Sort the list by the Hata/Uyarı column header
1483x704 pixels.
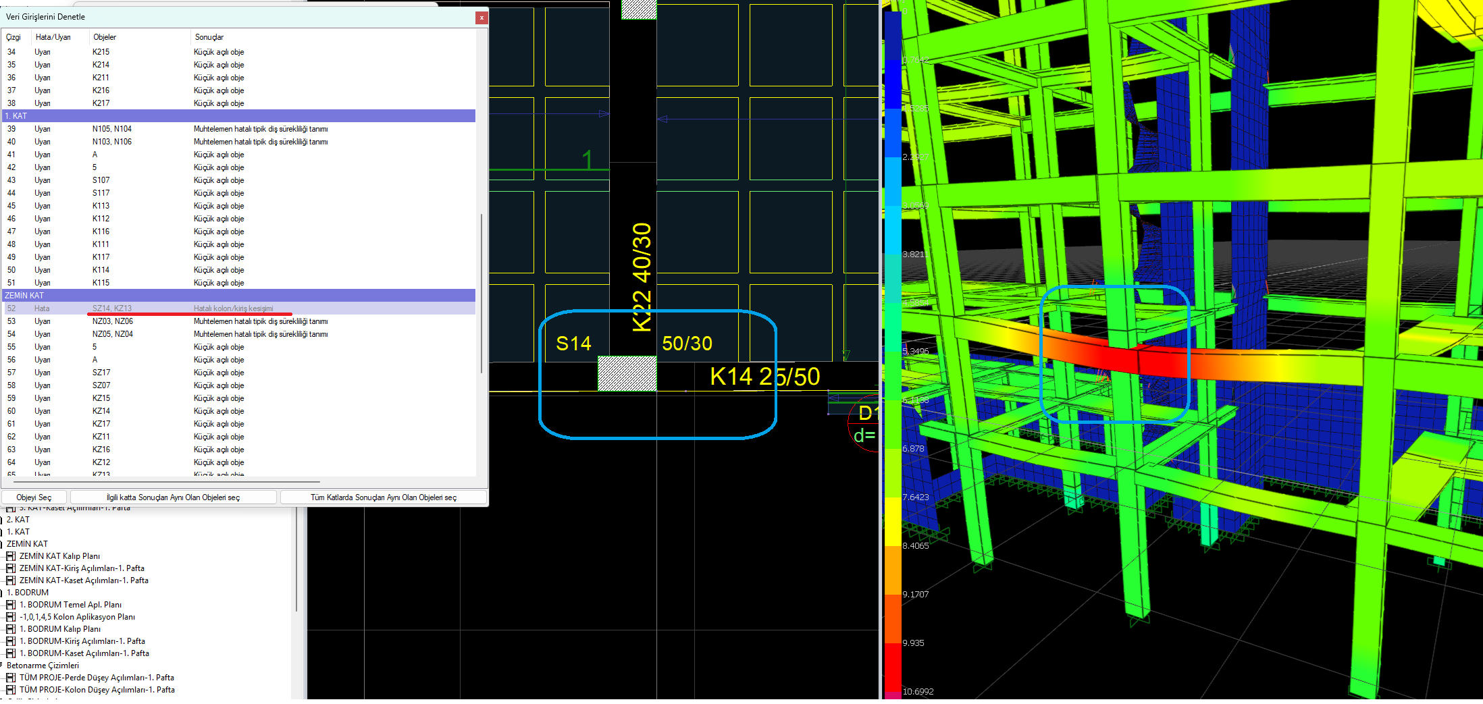click(x=53, y=37)
